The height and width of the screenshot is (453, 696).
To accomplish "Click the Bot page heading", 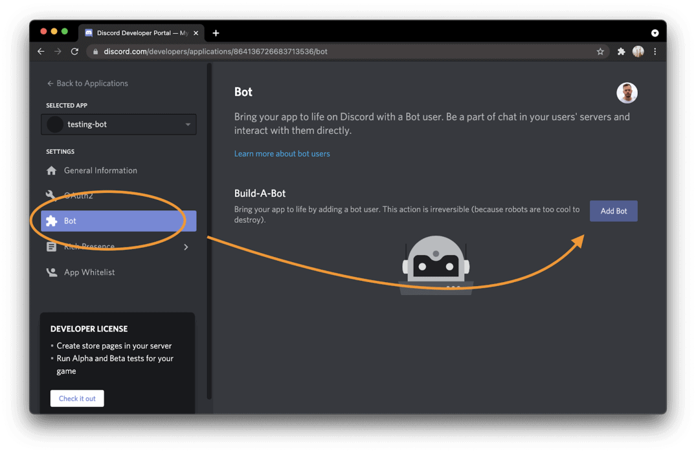I will [x=243, y=92].
